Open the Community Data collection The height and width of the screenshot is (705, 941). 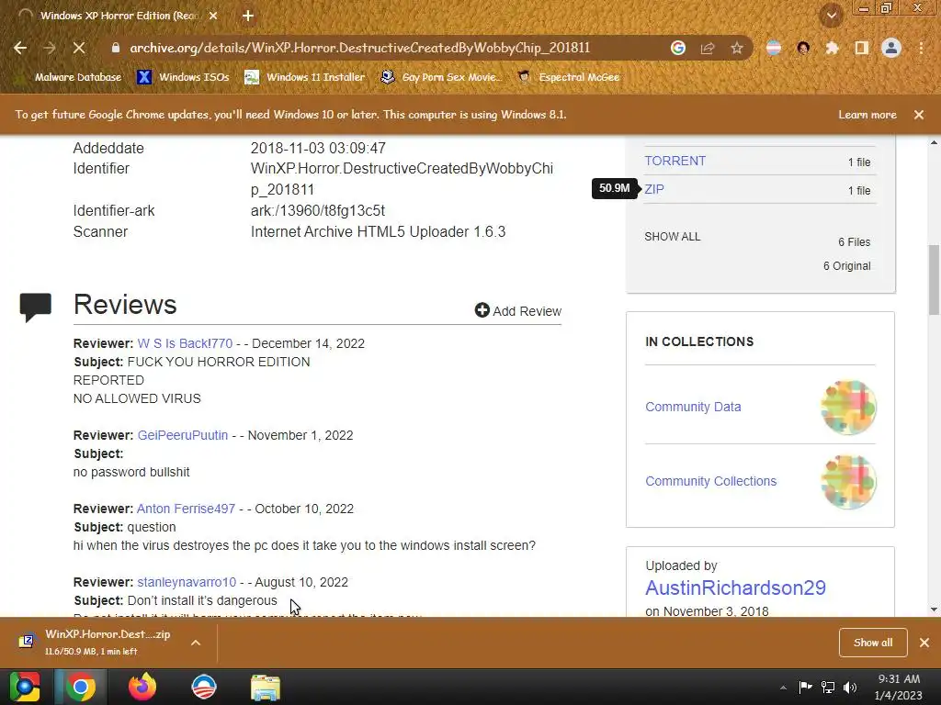pos(693,407)
